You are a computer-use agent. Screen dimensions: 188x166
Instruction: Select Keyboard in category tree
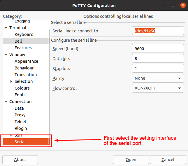(x=24, y=34)
